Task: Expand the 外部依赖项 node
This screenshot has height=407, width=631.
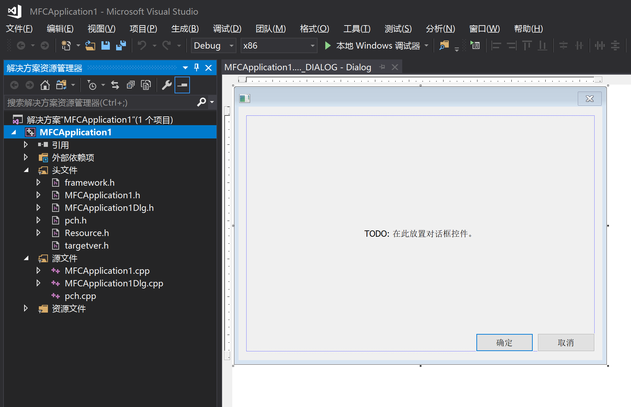Action: click(26, 157)
